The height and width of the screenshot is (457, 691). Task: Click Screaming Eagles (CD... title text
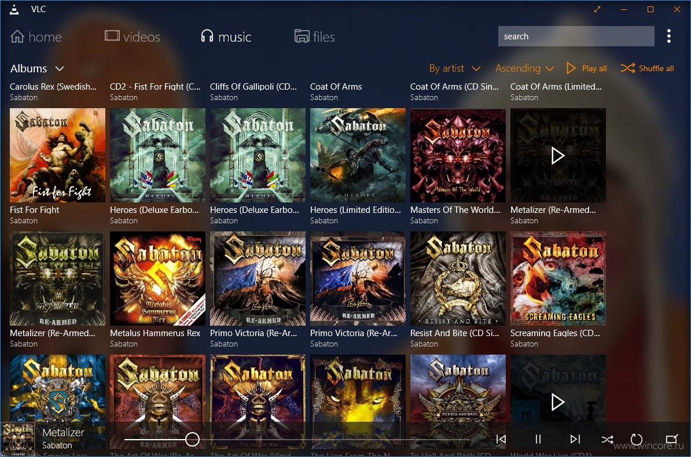555,333
